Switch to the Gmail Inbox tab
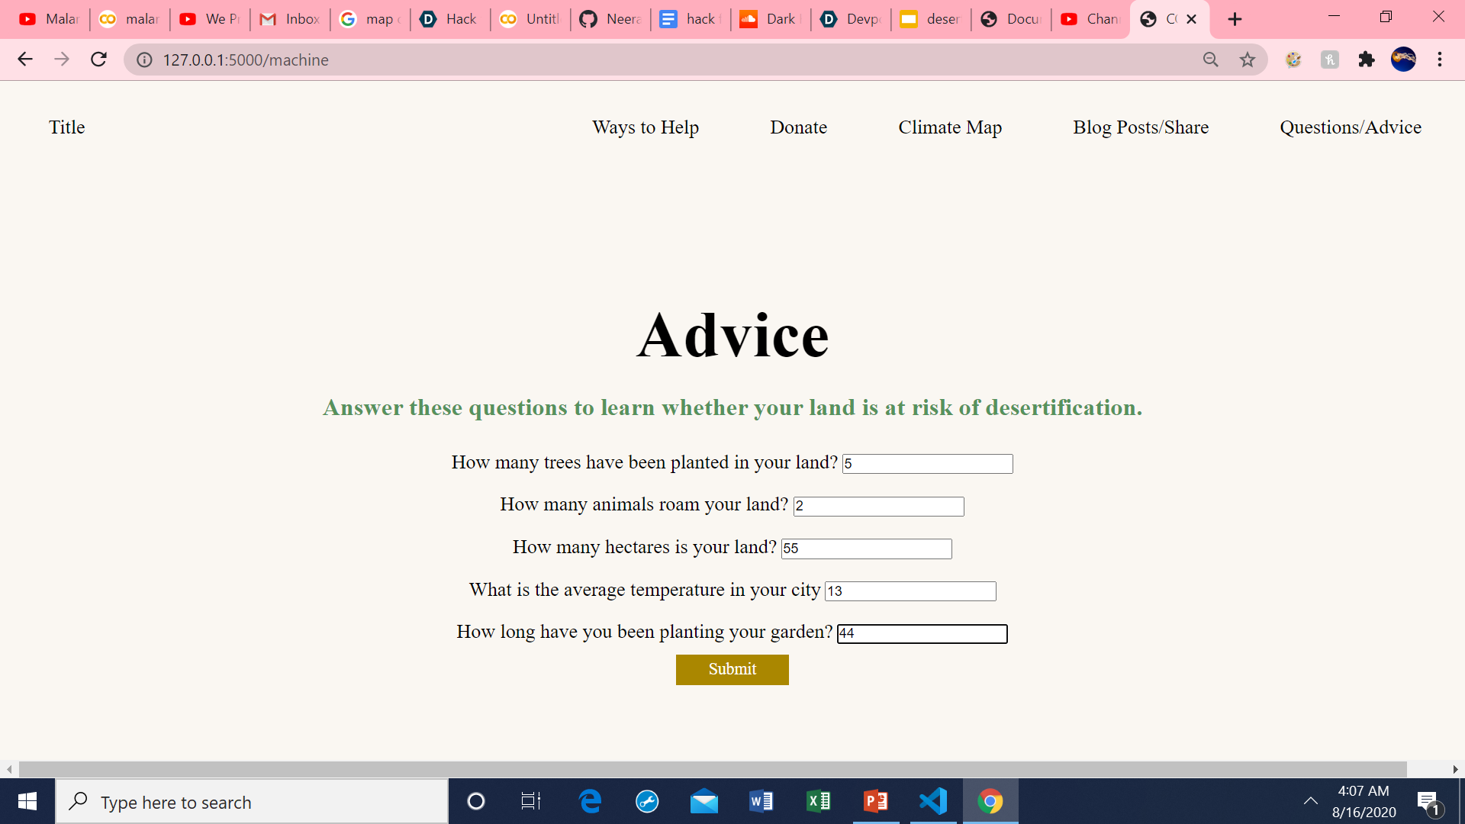The height and width of the screenshot is (824, 1465). pos(290,19)
